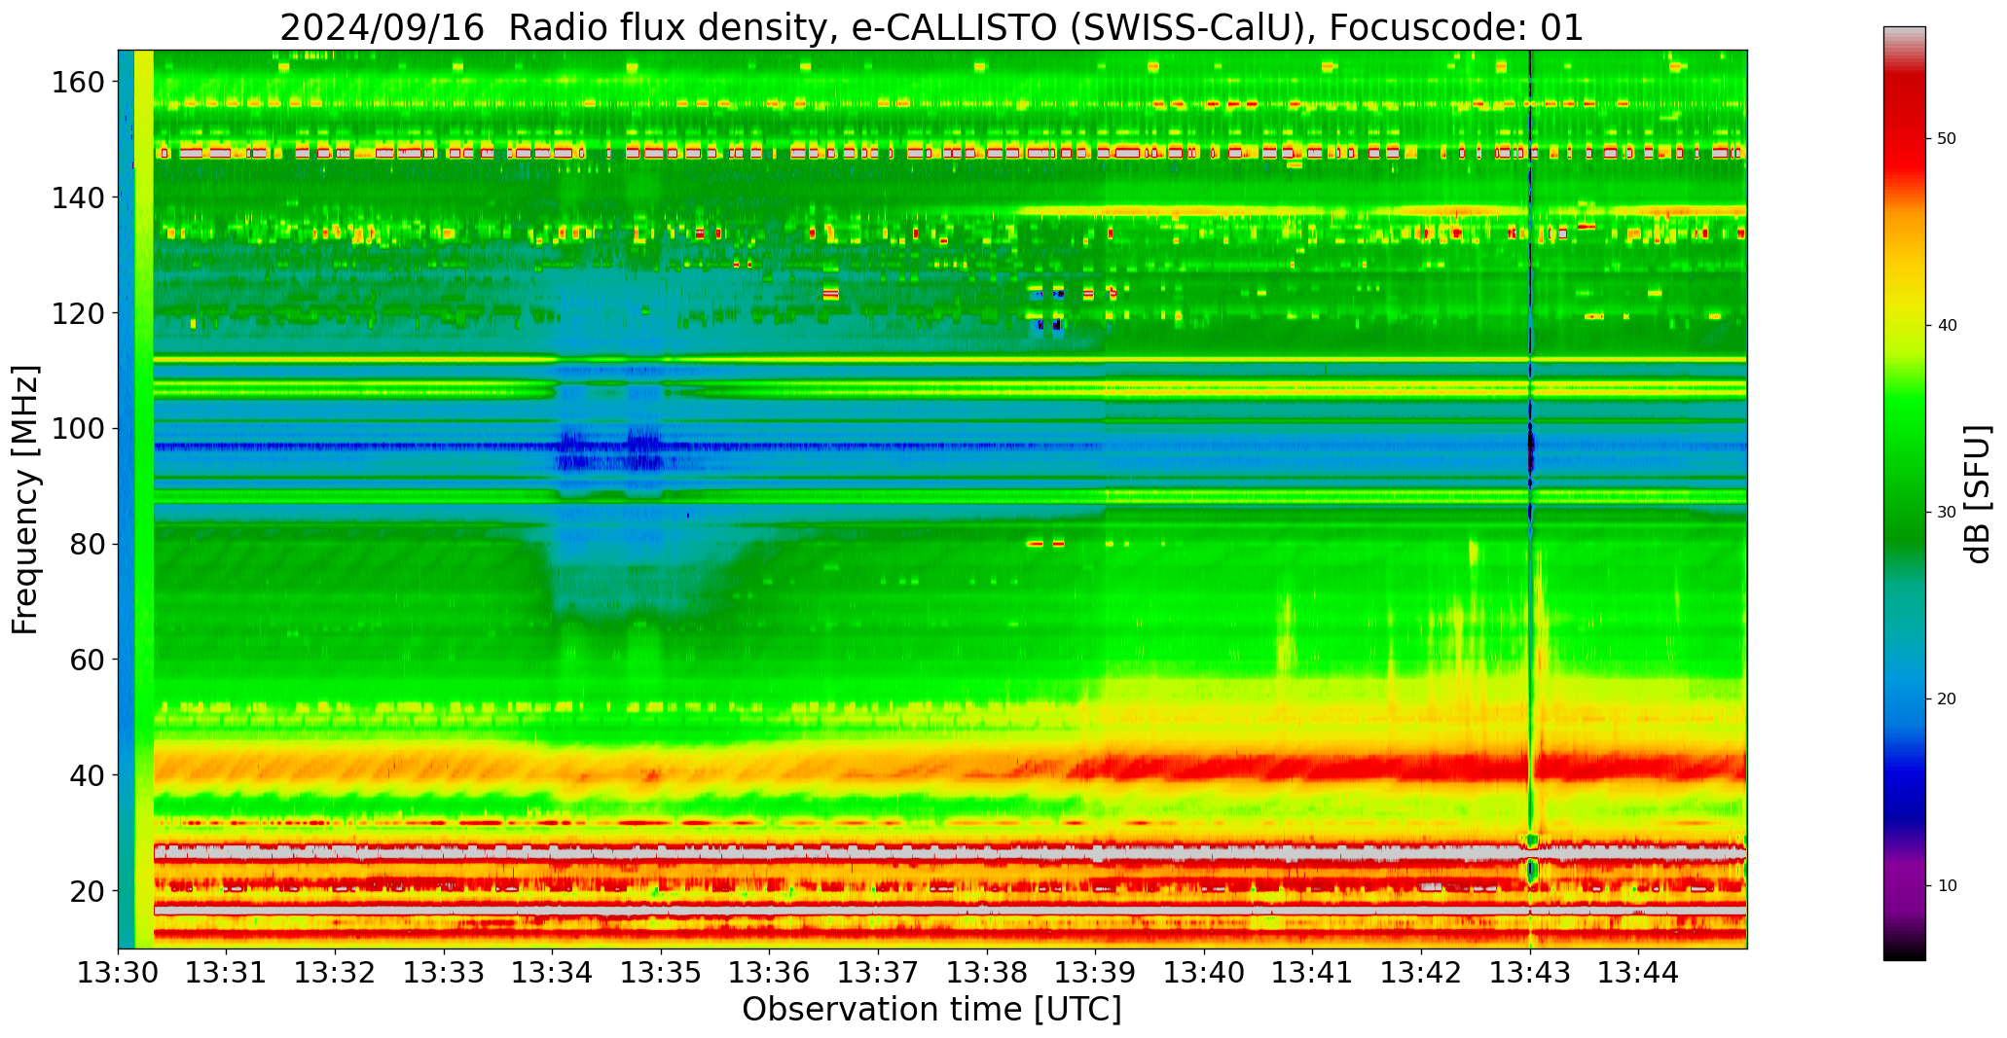
Task: Click the 13:30 time tick label
Action: (x=119, y=973)
